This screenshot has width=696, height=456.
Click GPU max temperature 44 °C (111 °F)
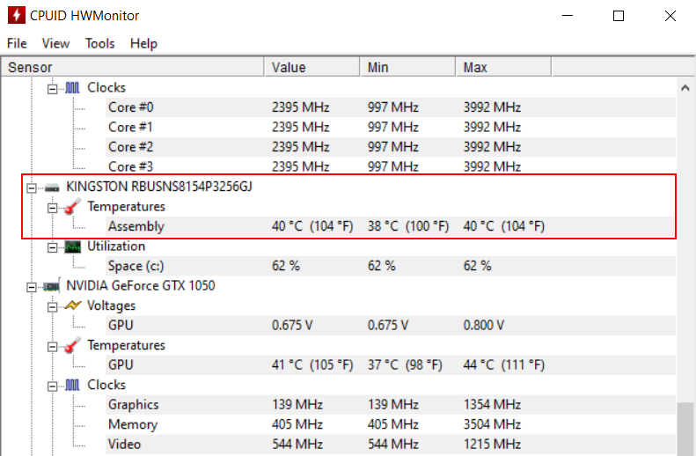tap(504, 365)
